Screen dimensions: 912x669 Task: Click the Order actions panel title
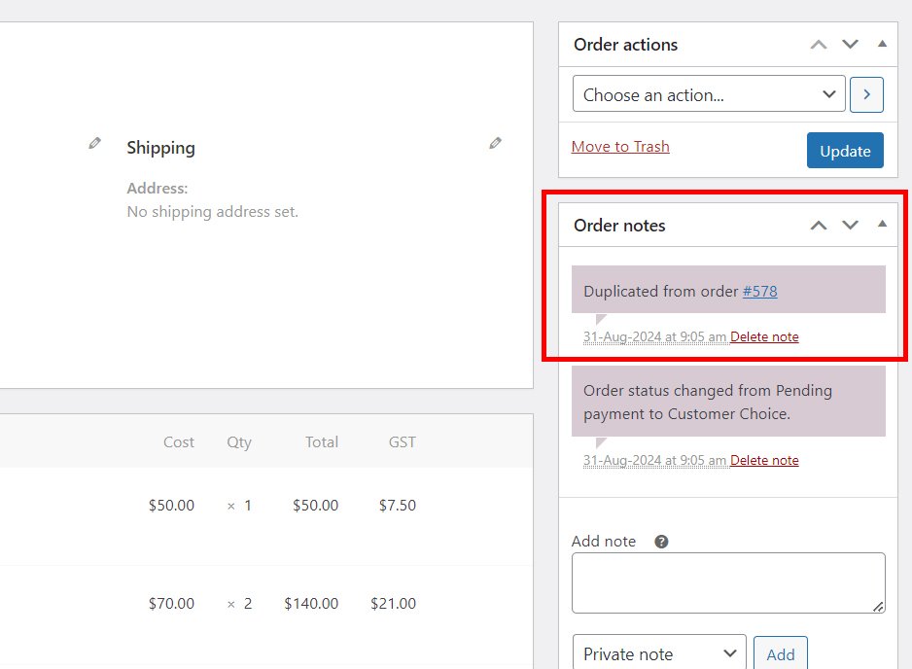(x=625, y=44)
